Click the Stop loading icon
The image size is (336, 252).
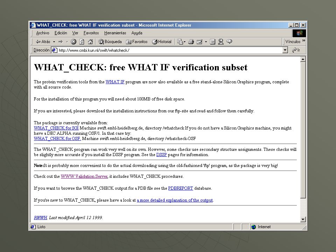pos(73,42)
